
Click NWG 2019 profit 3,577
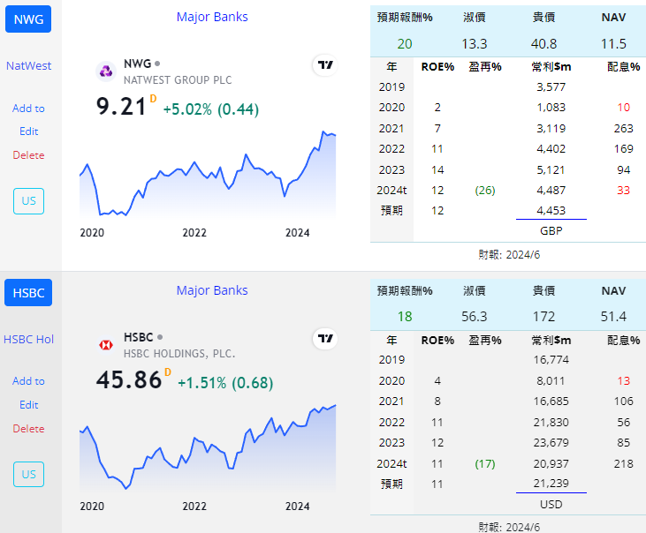(551, 87)
